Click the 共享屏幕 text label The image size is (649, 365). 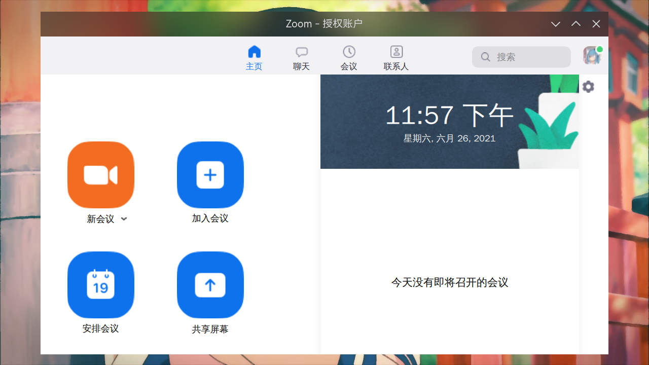coord(210,329)
